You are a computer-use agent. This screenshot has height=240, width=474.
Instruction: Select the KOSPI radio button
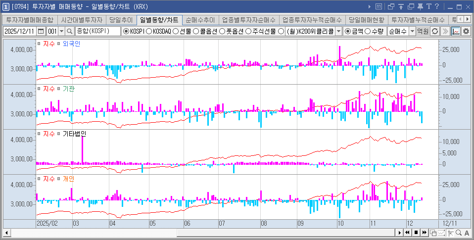tap(126, 31)
